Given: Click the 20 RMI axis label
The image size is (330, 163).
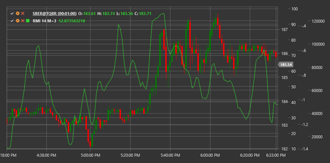Looking at the screenshot, I should pyautogui.click(x=294, y=134).
